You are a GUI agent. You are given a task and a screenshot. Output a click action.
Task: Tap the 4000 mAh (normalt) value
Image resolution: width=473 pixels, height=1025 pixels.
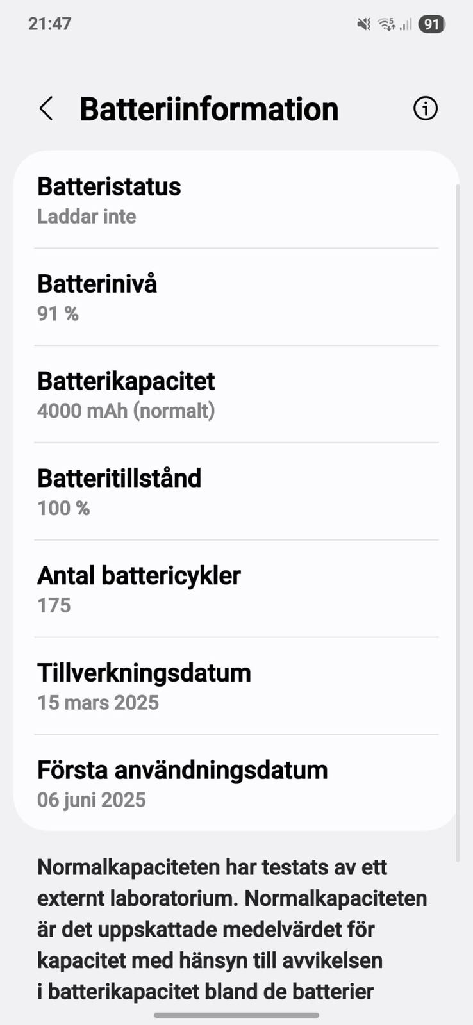click(x=126, y=411)
